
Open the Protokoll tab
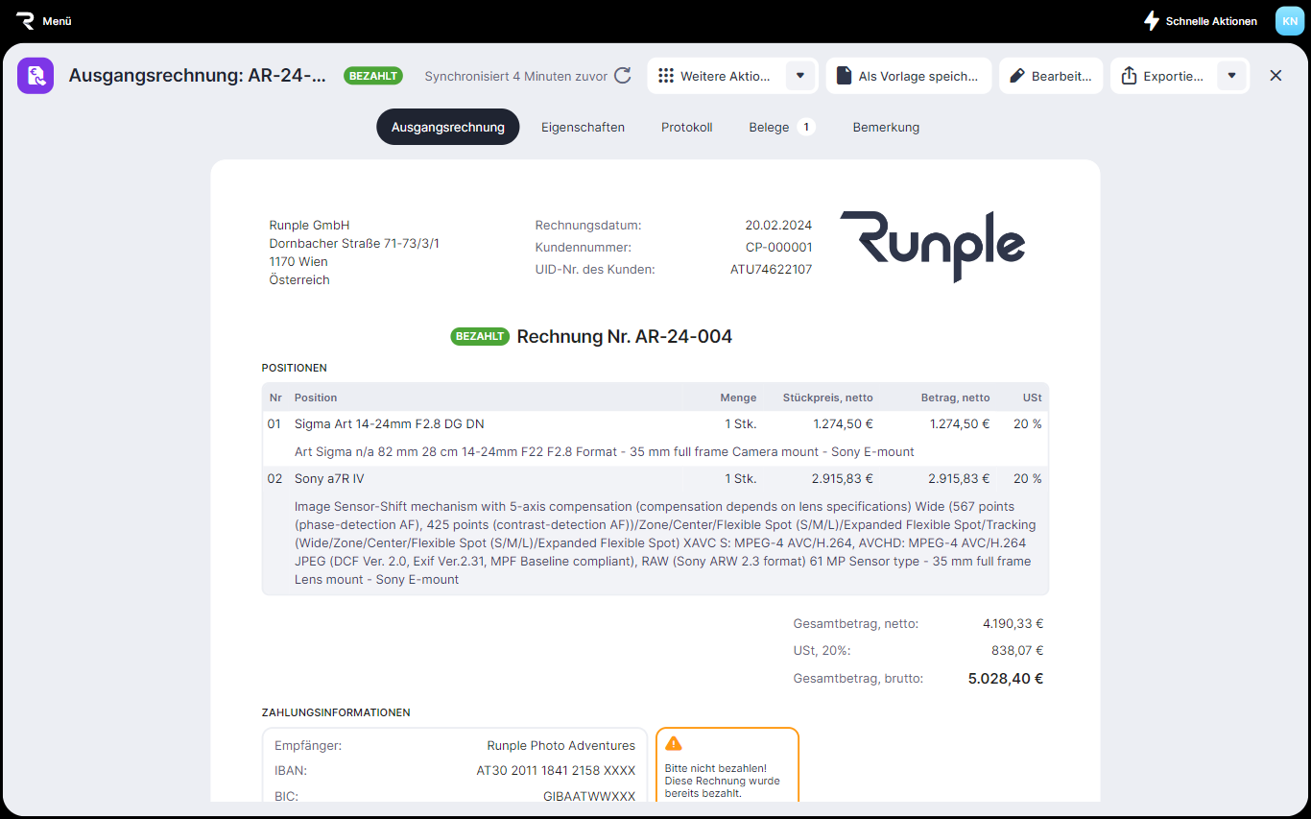click(x=686, y=127)
